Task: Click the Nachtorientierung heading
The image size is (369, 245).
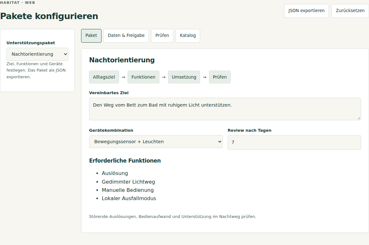Action: pos(122,60)
